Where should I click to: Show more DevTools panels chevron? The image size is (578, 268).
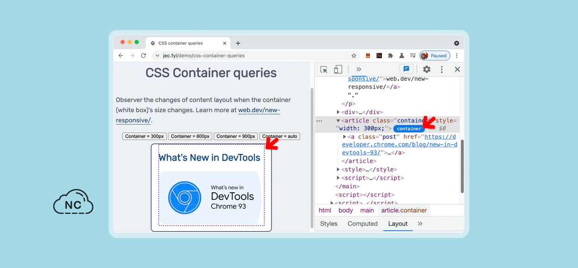[358, 69]
